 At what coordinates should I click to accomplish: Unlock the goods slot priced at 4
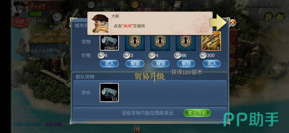[160, 64]
